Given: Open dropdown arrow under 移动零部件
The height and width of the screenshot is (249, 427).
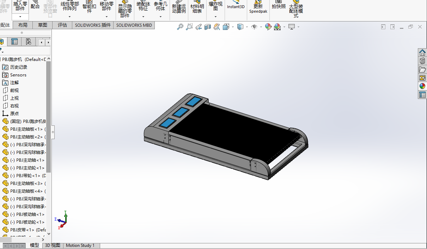Looking at the screenshot, I should click(x=106, y=17).
